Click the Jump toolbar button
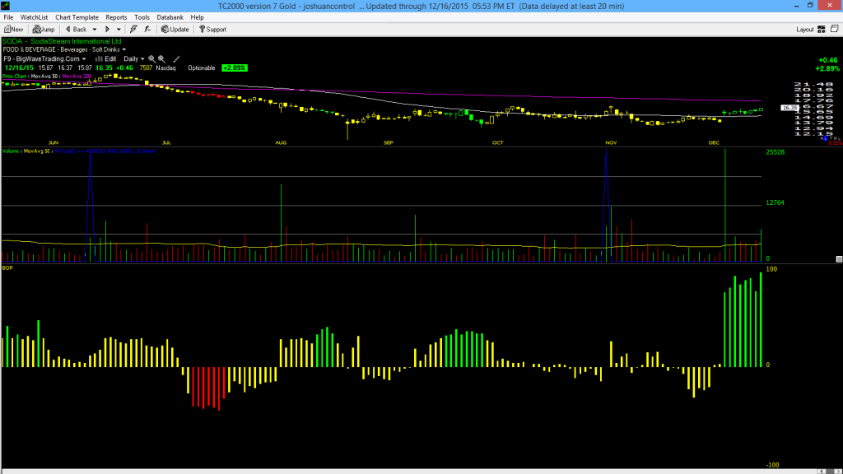The image size is (843, 474). click(44, 29)
